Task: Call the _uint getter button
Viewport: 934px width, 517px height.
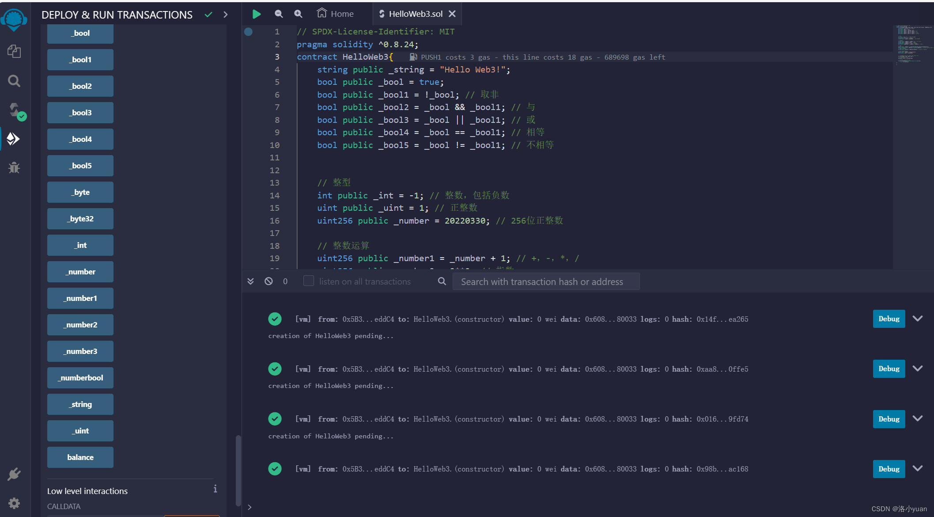Action: pyautogui.click(x=80, y=431)
